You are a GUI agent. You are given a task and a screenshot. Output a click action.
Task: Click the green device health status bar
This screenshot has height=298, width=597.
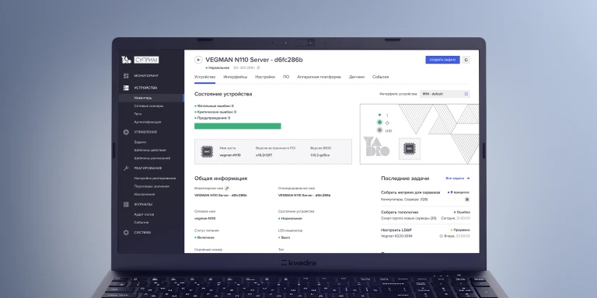pos(238,126)
